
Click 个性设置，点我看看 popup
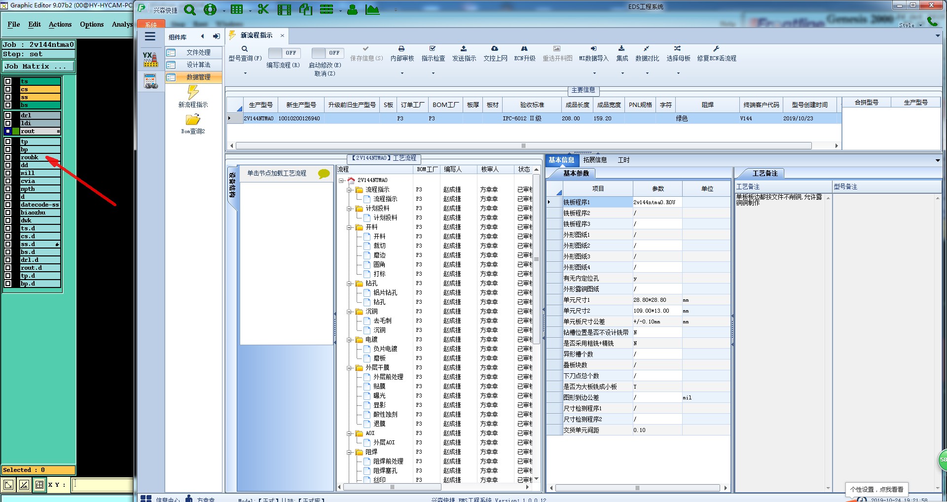coord(876,489)
